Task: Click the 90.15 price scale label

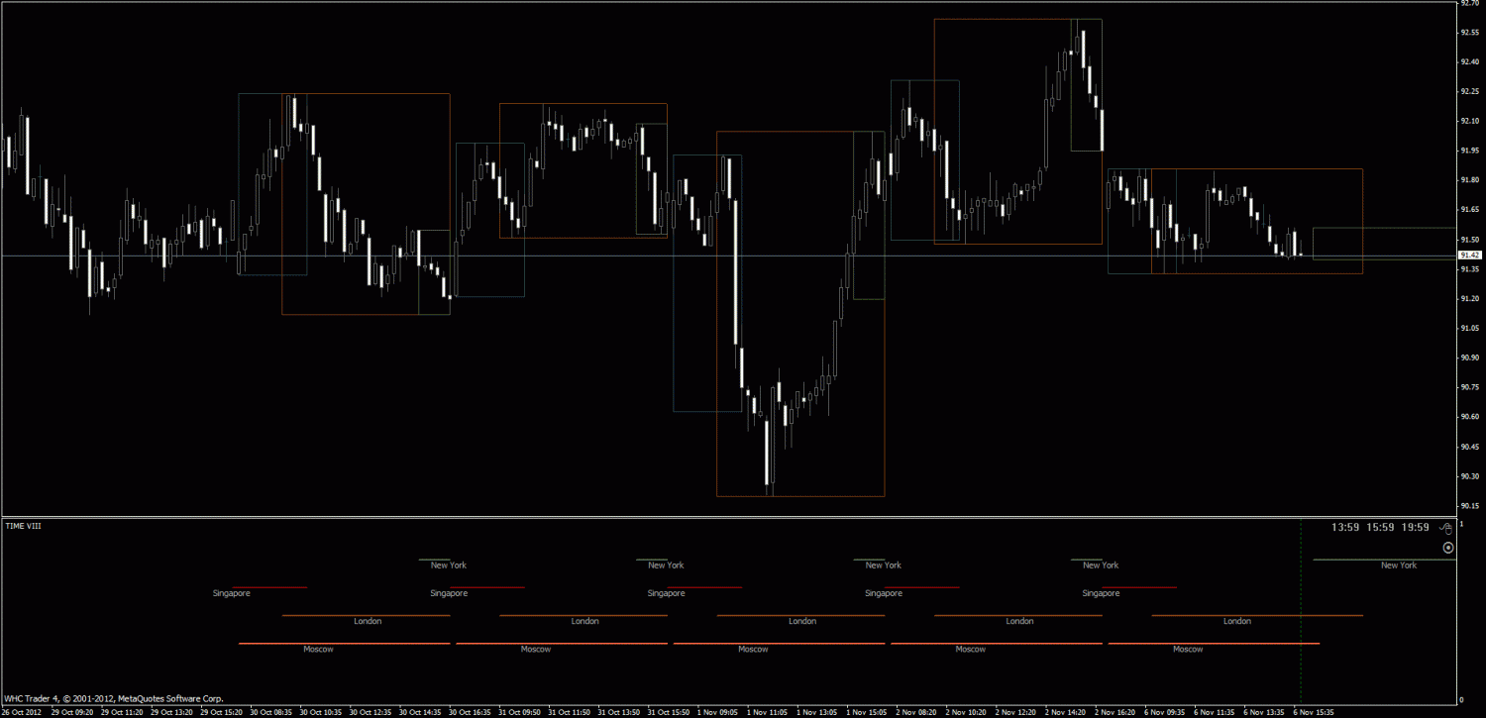Action: 1472,506
